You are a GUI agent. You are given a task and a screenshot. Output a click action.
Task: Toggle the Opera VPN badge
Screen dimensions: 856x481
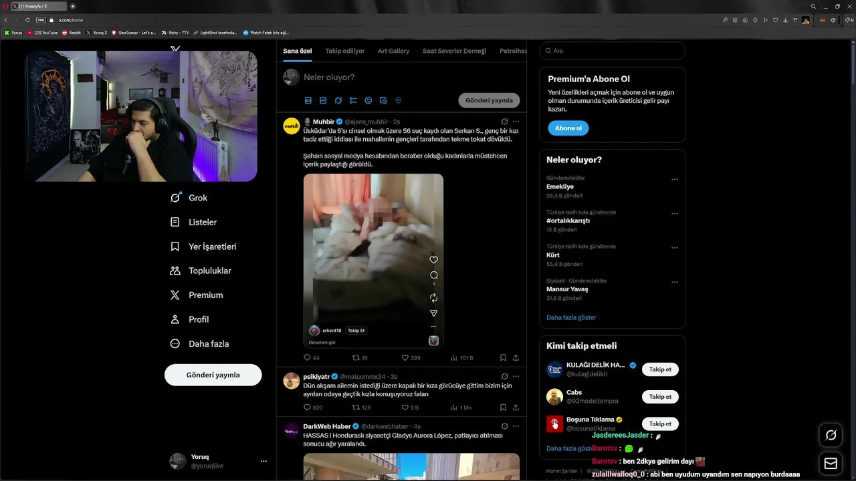point(41,20)
